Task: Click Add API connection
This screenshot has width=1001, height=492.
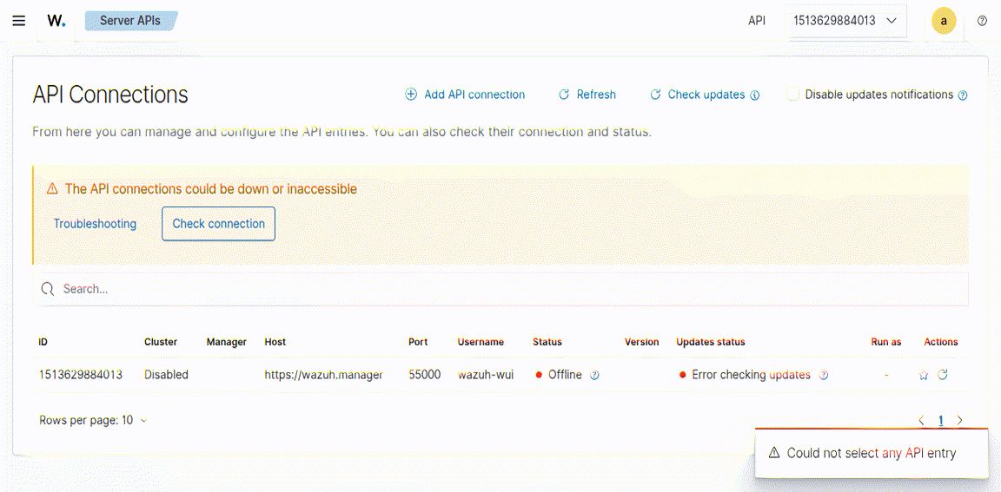Action: pos(465,95)
